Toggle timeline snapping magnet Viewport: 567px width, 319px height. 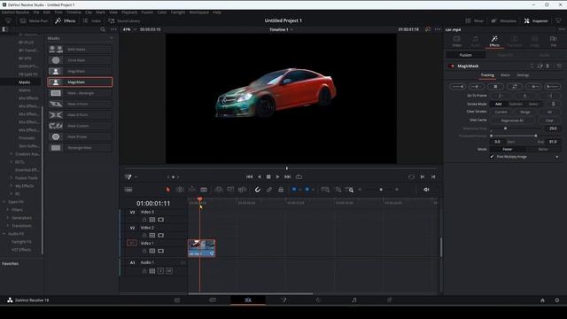[x=258, y=190]
